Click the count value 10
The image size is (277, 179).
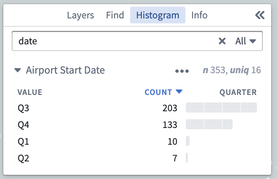point(172,142)
